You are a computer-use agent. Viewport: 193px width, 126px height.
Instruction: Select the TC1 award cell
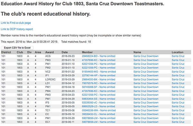pyautogui.click(x=48, y=110)
